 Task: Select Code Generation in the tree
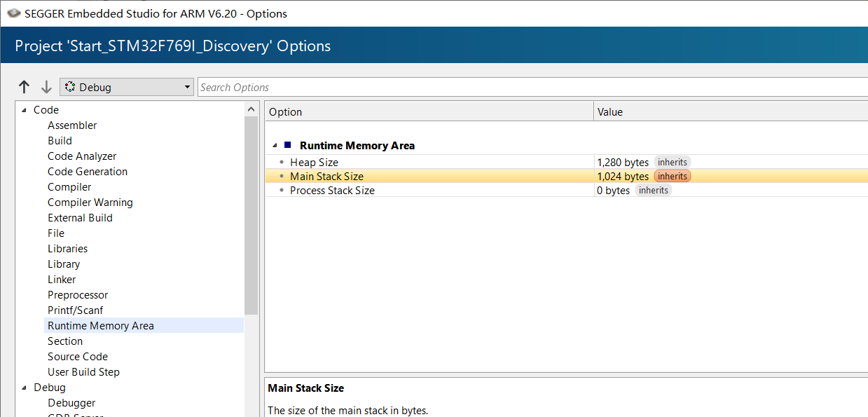tap(88, 171)
